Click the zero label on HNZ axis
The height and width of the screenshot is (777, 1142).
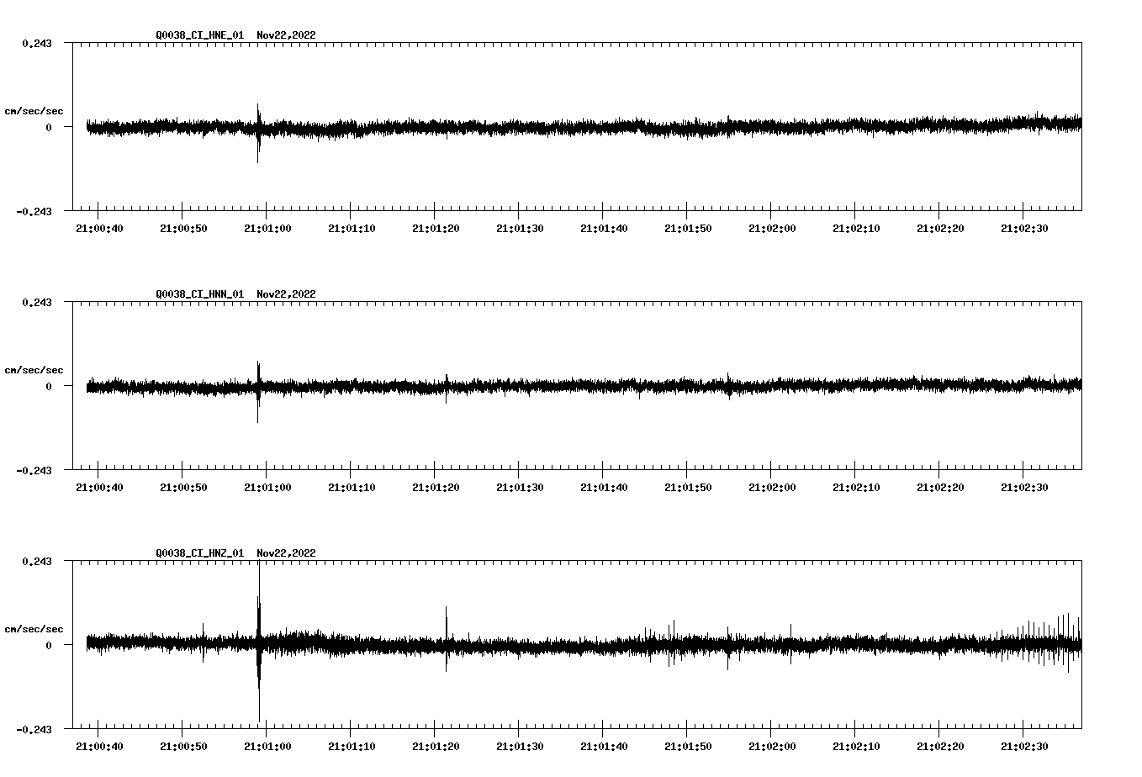[x=49, y=645]
